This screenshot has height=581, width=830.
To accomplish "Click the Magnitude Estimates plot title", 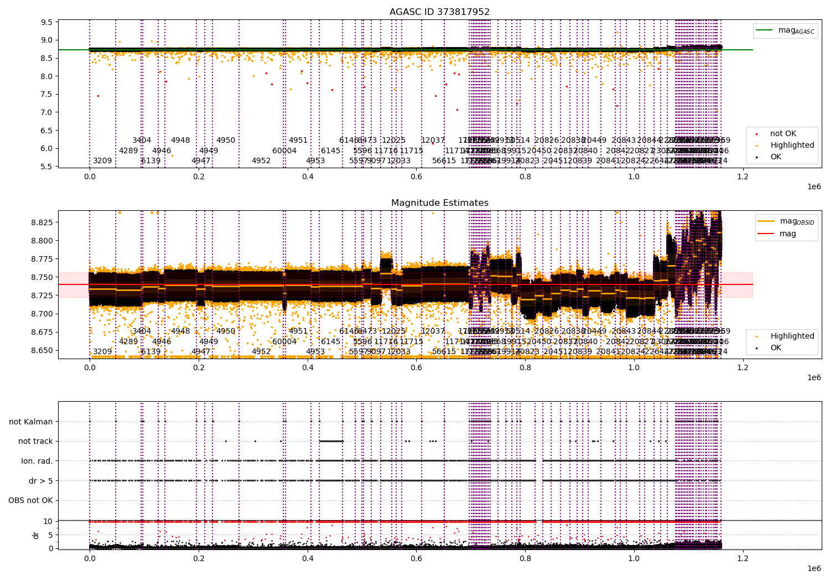I will tap(439, 203).
